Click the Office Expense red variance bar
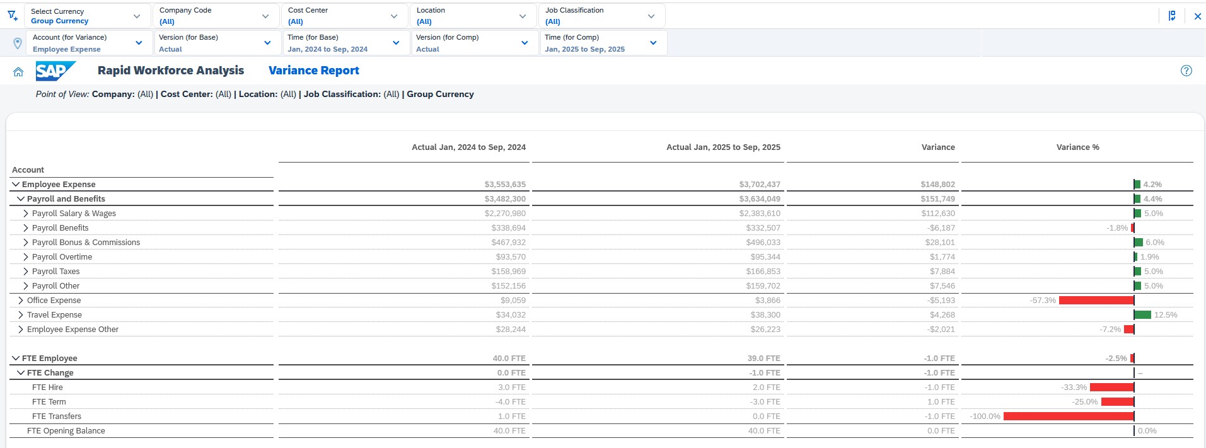The width and height of the screenshot is (1206, 448). click(1096, 301)
